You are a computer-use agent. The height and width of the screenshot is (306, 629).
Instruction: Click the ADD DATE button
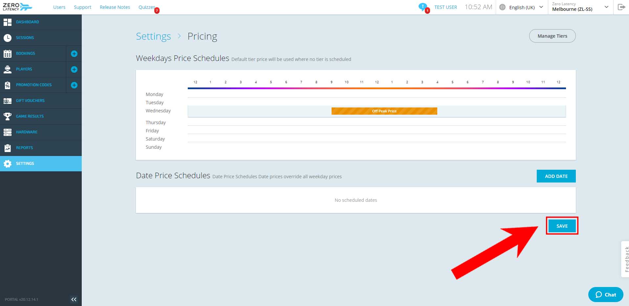pyautogui.click(x=556, y=176)
